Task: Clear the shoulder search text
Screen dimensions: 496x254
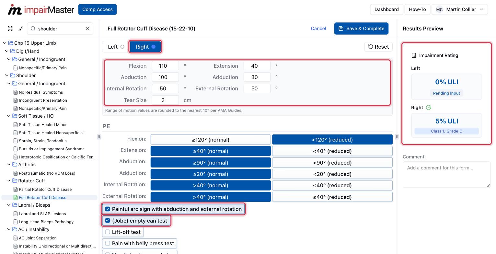Action: point(87,29)
